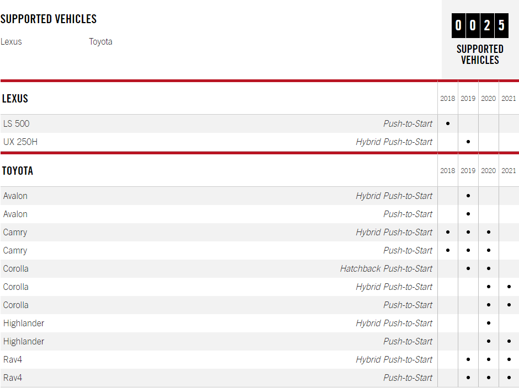Image resolution: width=519 pixels, height=388 pixels.
Task: Click the 2019 dot for UX 250H
Action: (x=468, y=142)
